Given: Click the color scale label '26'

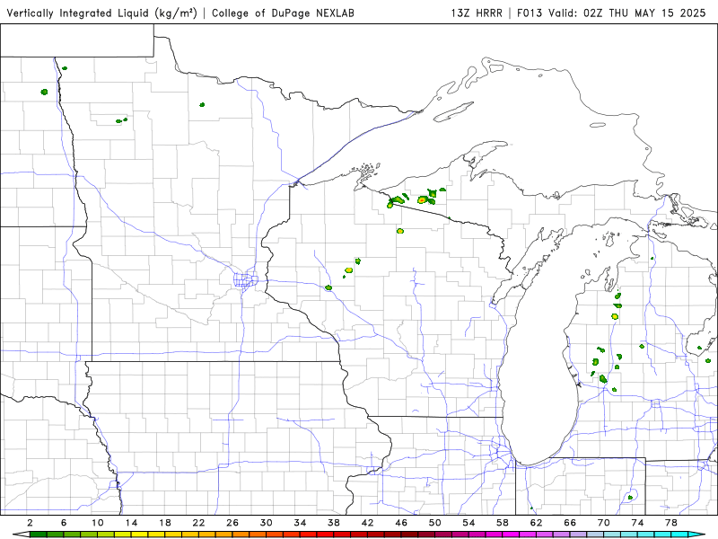Looking at the screenshot, I should tap(232, 523).
